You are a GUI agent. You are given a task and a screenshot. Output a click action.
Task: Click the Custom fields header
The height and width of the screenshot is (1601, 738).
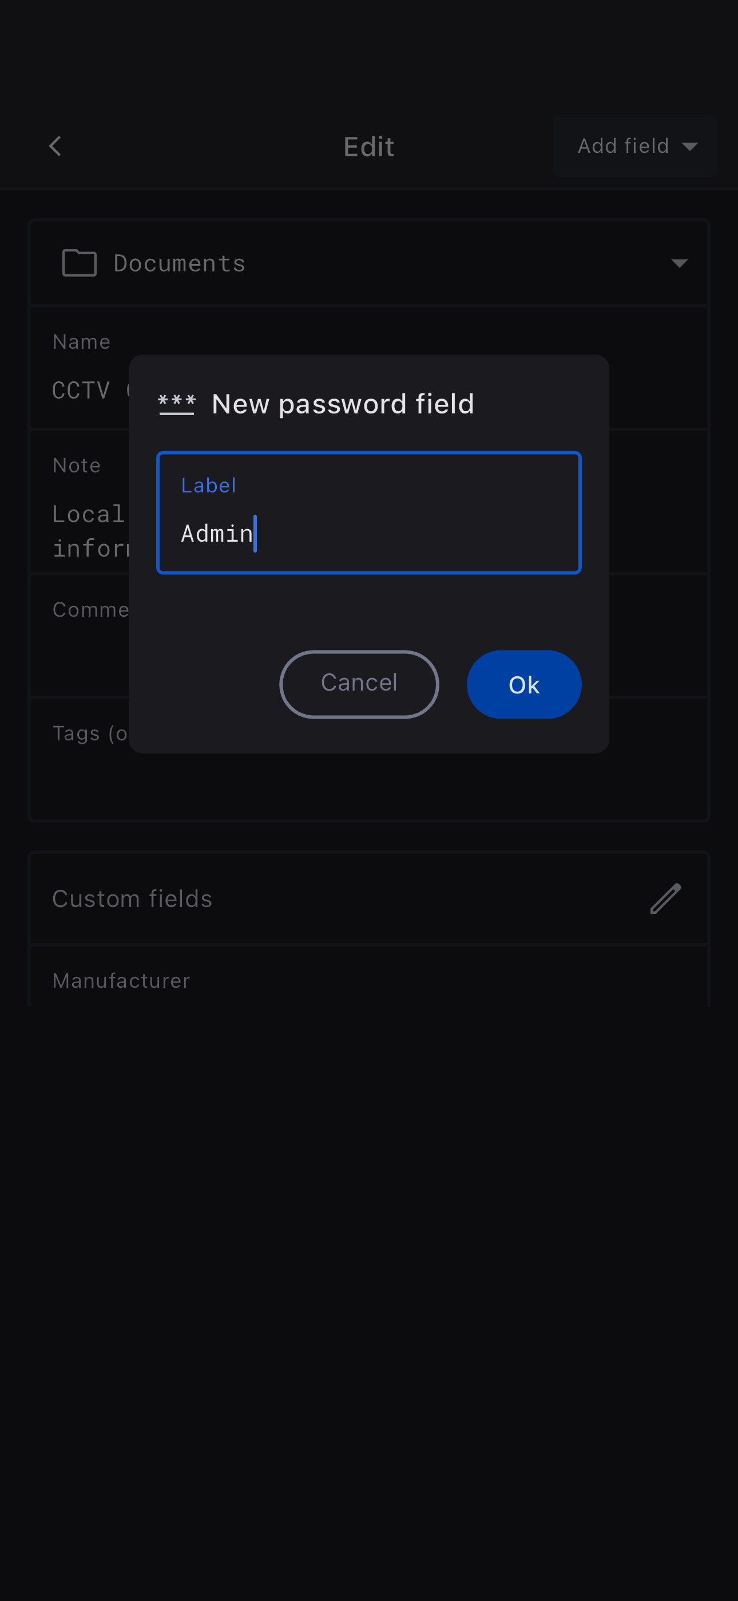tap(132, 898)
